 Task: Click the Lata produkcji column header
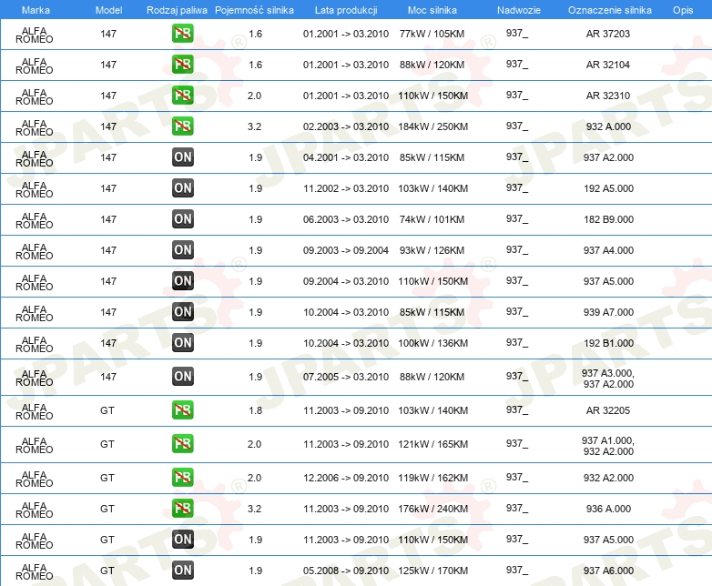point(346,10)
